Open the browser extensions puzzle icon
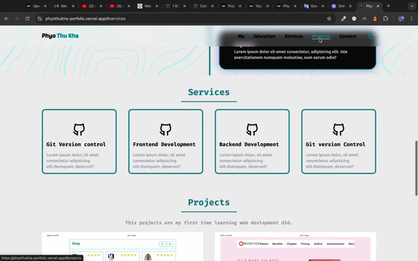This screenshot has width=418, height=261. coord(385,19)
